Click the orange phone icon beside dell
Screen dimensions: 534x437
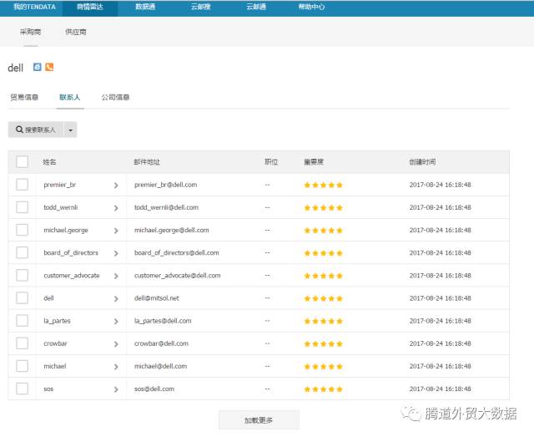49,67
